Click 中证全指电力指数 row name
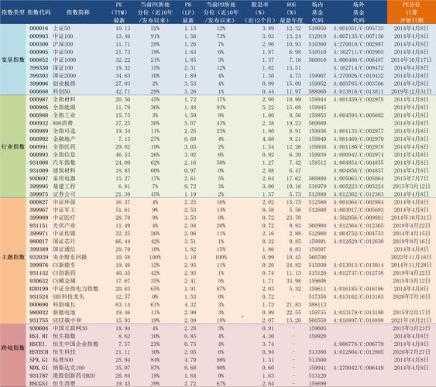 coord(76,289)
